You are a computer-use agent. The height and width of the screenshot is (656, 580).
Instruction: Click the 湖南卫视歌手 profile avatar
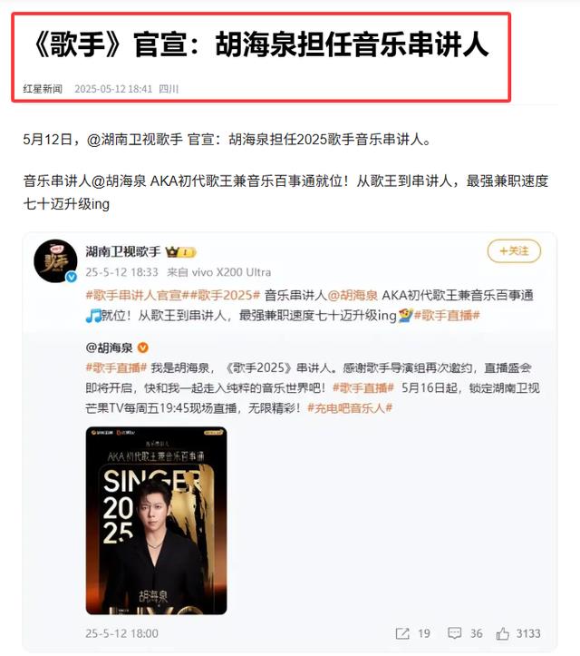[x=55, y=261]
